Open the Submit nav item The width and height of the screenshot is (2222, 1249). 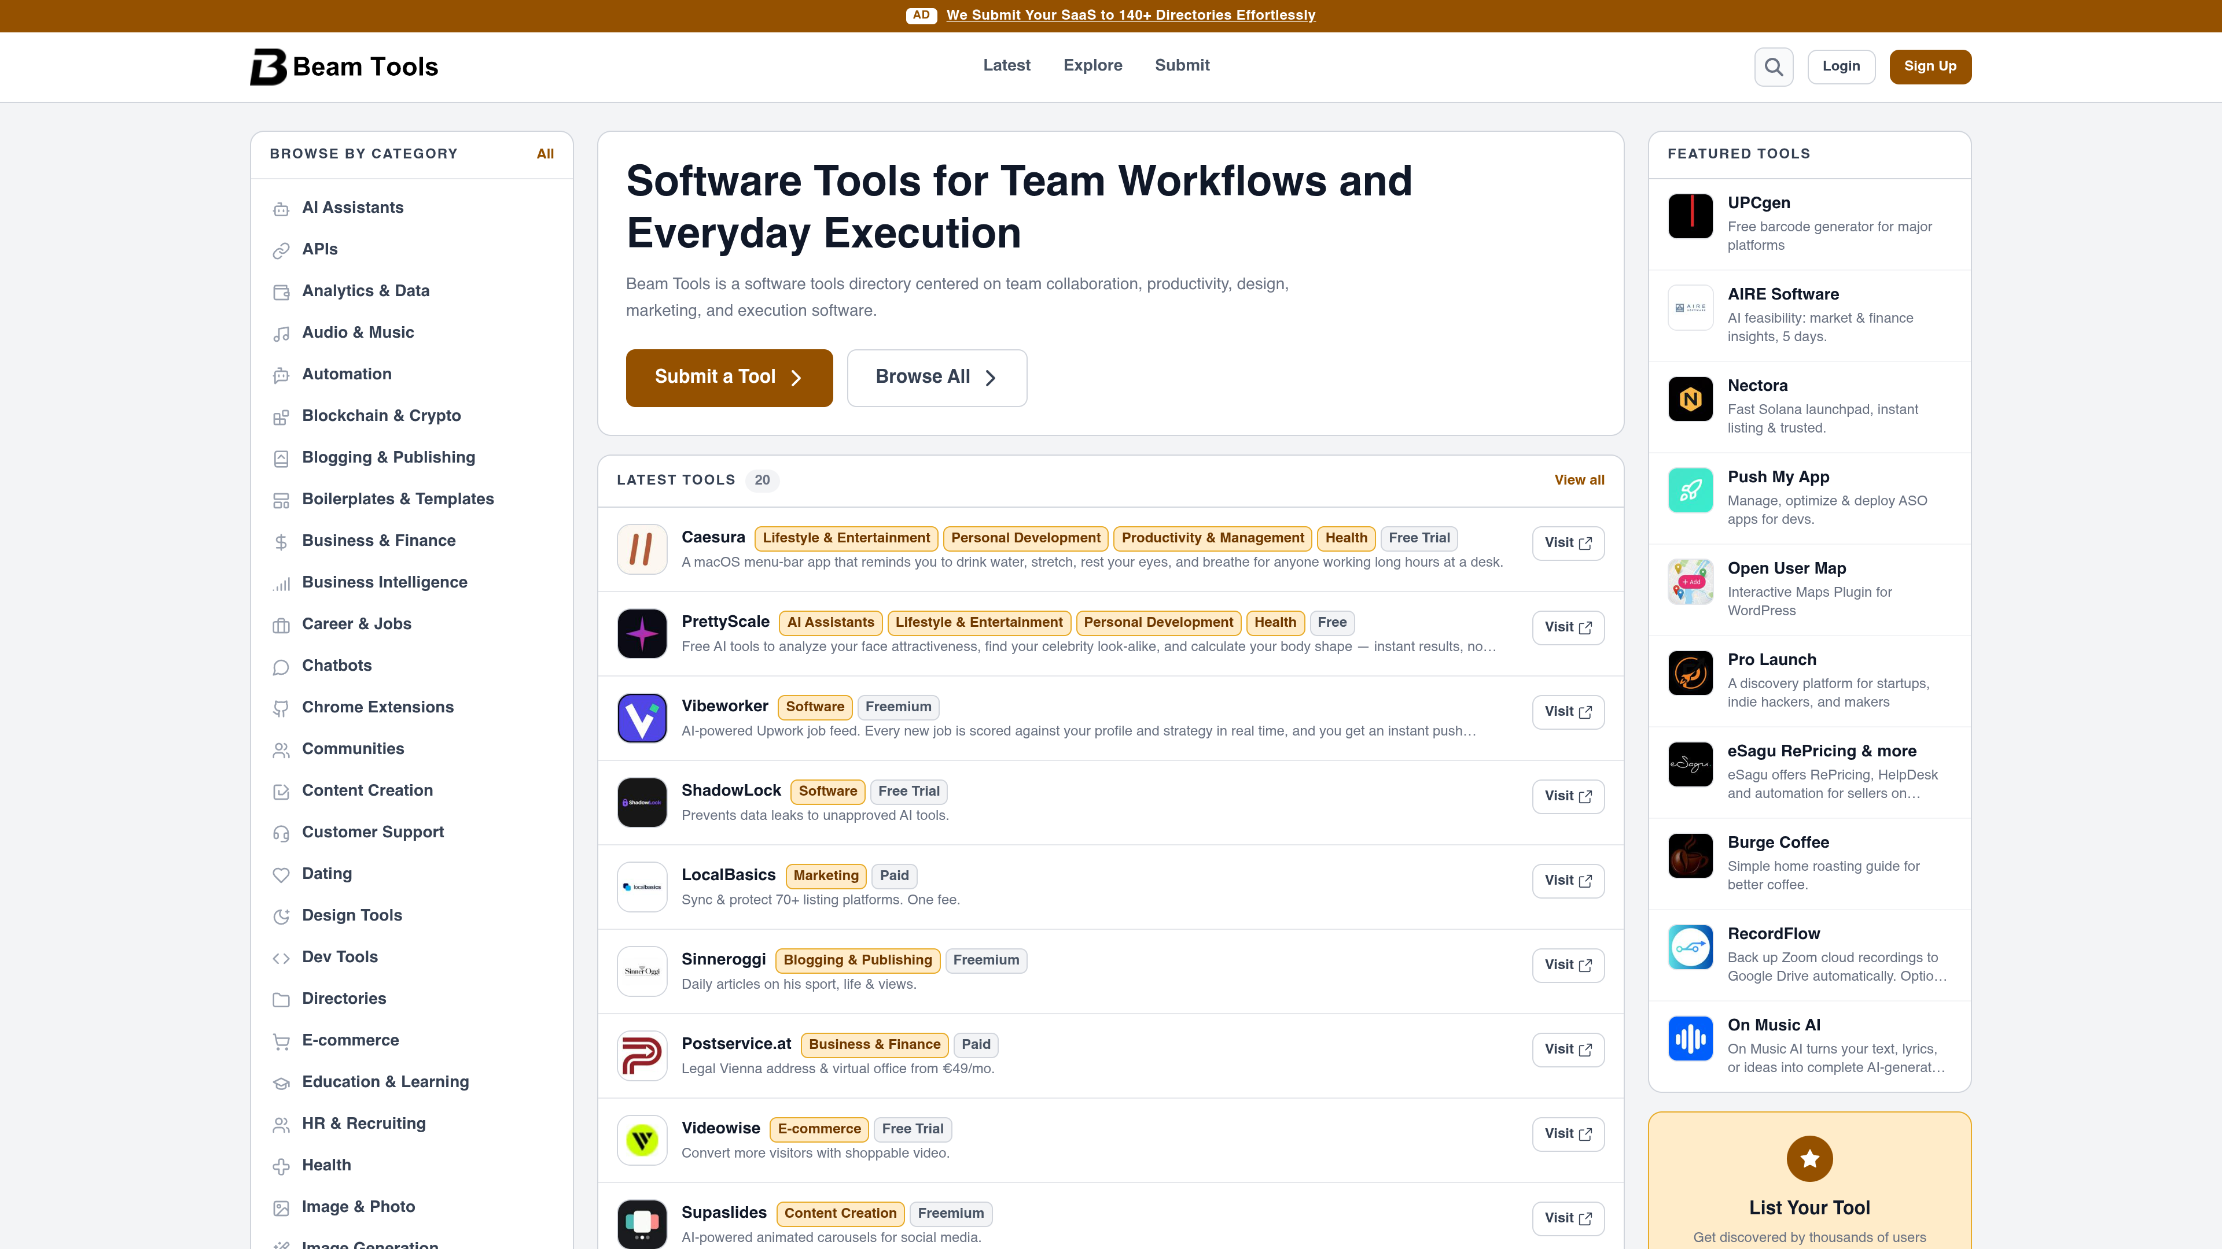tap(1182, 65)
